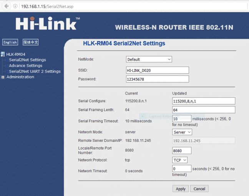Focus the Network Timeout seconds field
Viewport: 249px width, 196px height.
[182, 169]
